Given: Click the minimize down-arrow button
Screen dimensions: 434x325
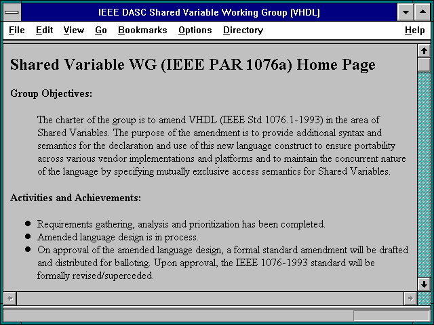Looking at the screenshot, I should pyautogui.click(x=406, y=12).
